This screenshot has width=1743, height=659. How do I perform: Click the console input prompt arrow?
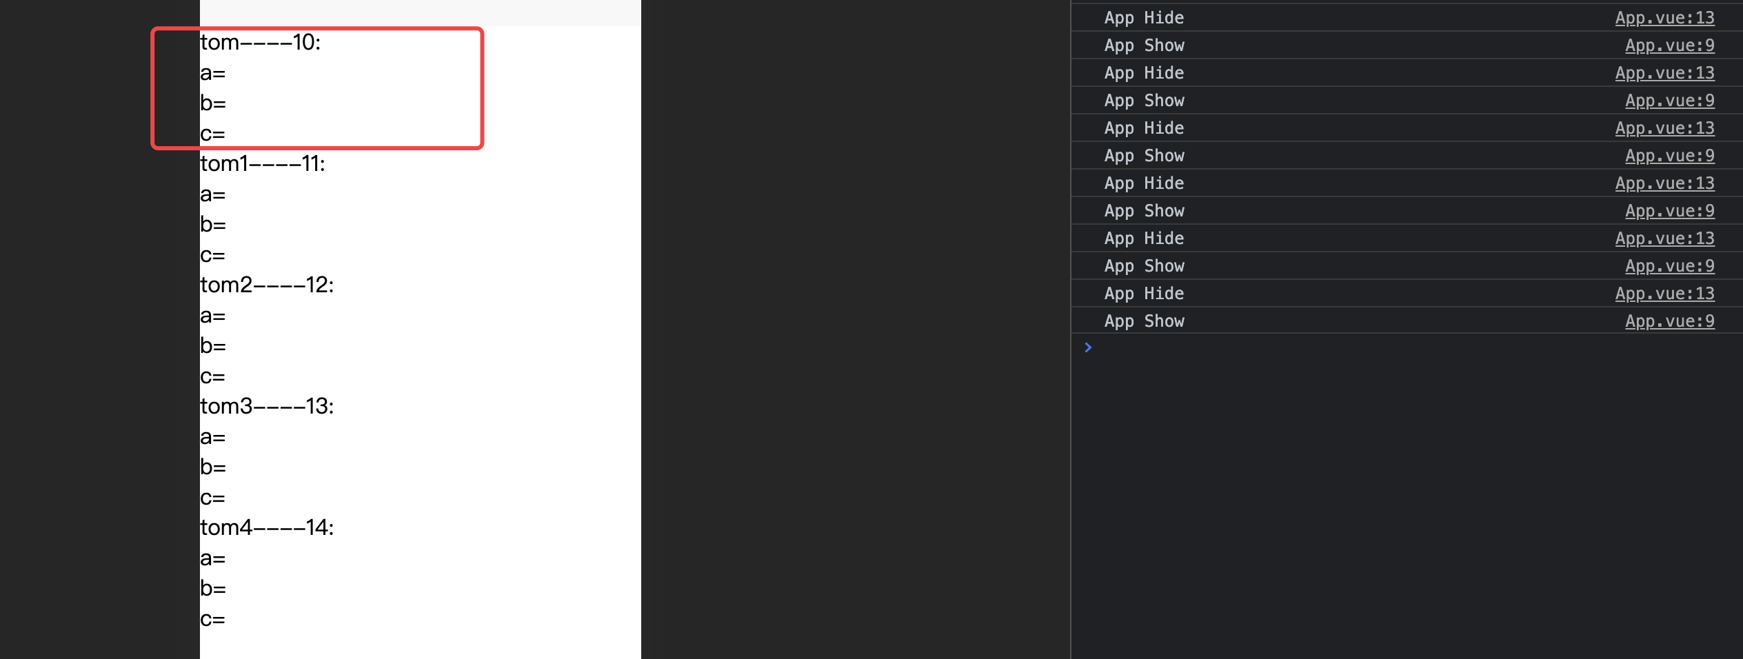1088,347
